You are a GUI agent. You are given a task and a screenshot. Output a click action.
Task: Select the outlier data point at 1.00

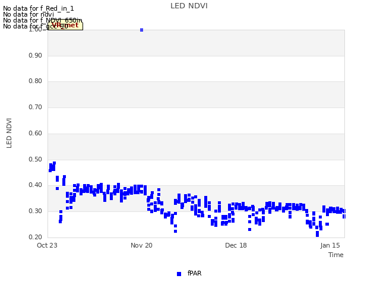[x=141, y=30]
